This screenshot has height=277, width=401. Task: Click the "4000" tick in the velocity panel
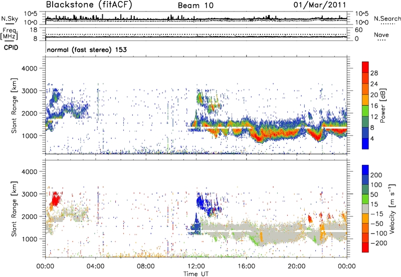(30, 171)
